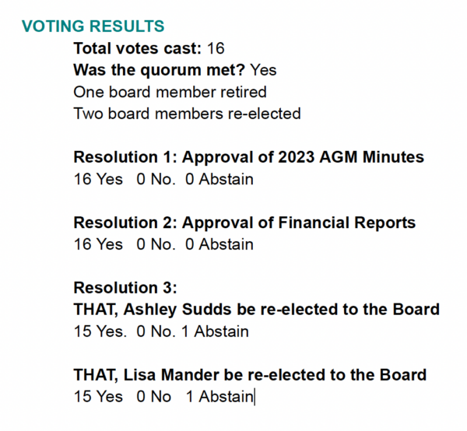
Task: Click the word Yes after quorum question
Action: pos(263,70)
